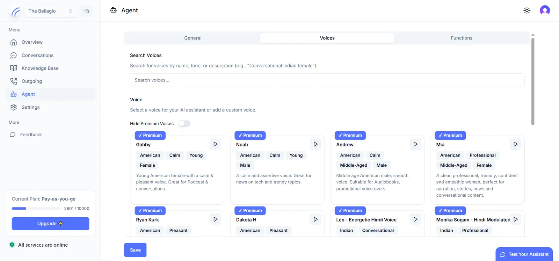Click the Agent header bot icon

[113, 10]
